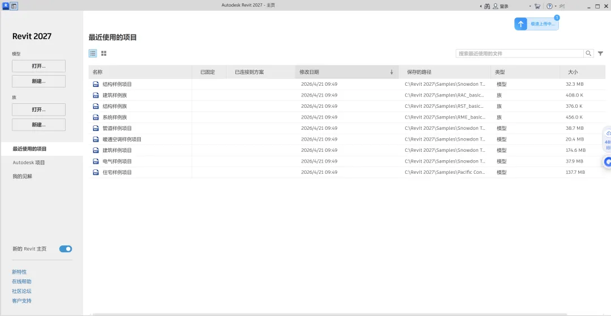Open the help question mark icon
The height and width of the screenshot is (316, 611).
[x=549, y=6]
